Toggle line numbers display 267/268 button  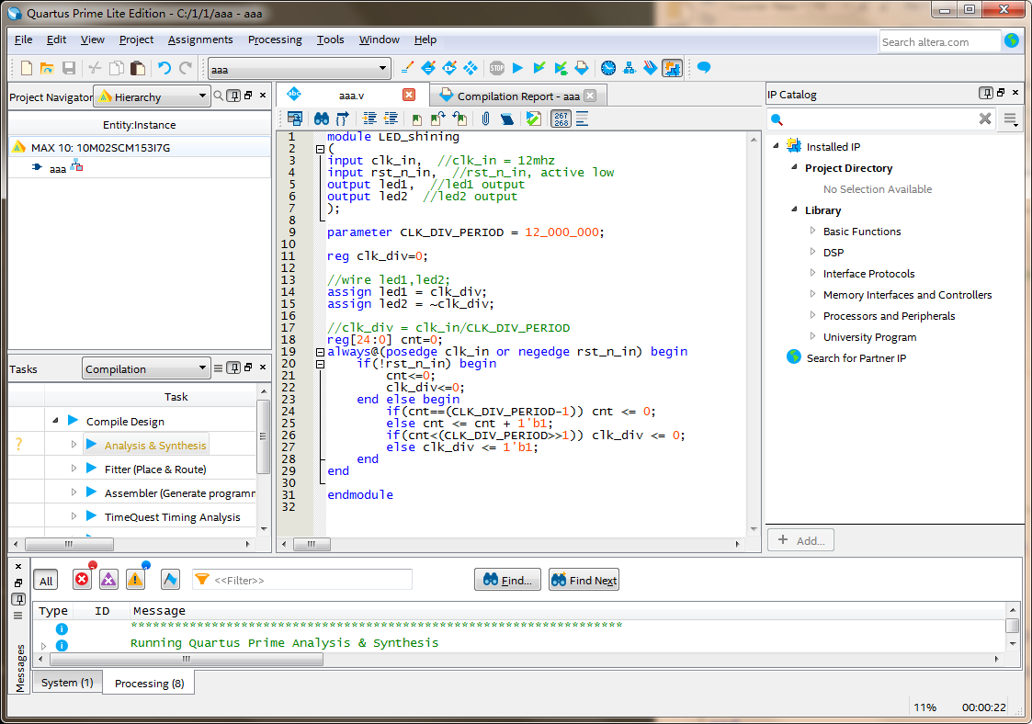click(561, 119)
